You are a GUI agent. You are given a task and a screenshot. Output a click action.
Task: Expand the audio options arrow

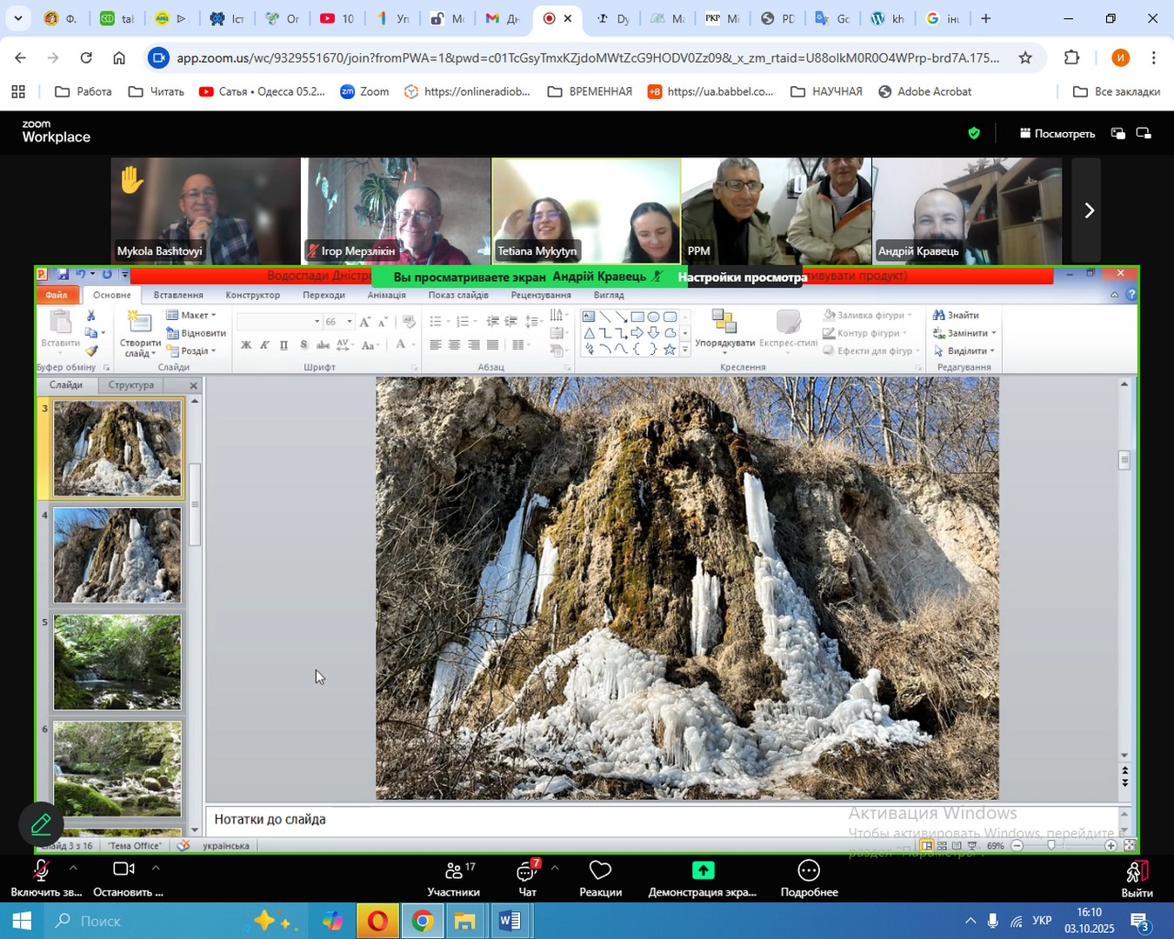(73, 868)
